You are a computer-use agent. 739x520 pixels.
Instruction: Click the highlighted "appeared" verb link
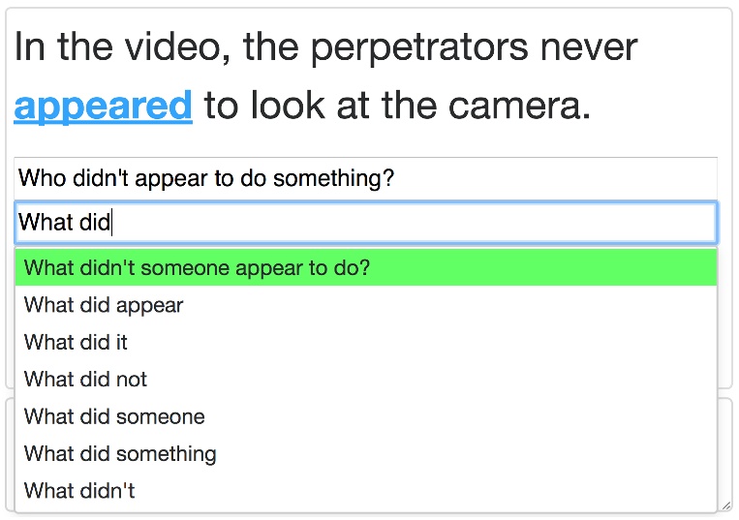pyautogui.click(x=103, y=106)
